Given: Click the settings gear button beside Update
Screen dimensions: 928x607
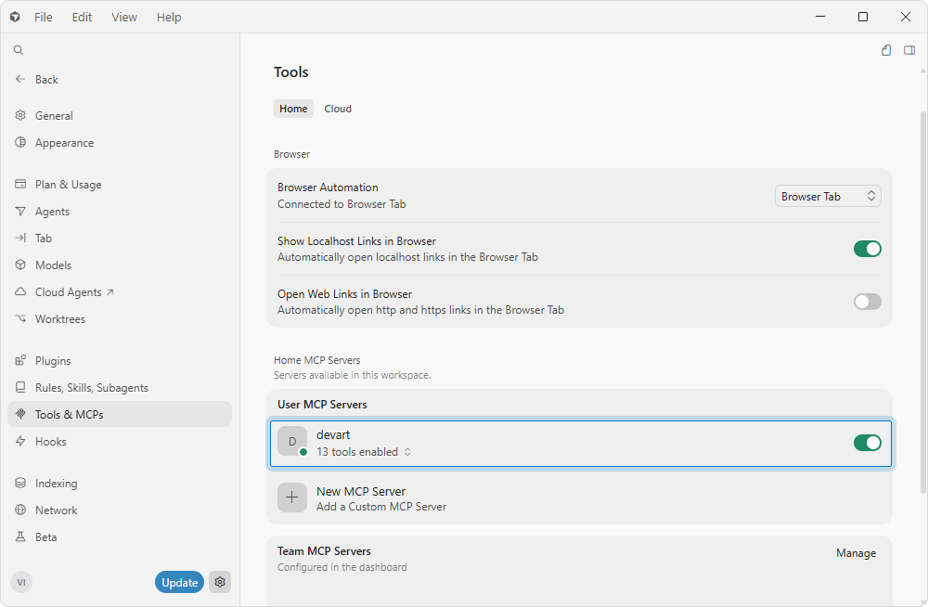Looking at the screenshot, I should [220, 582].
